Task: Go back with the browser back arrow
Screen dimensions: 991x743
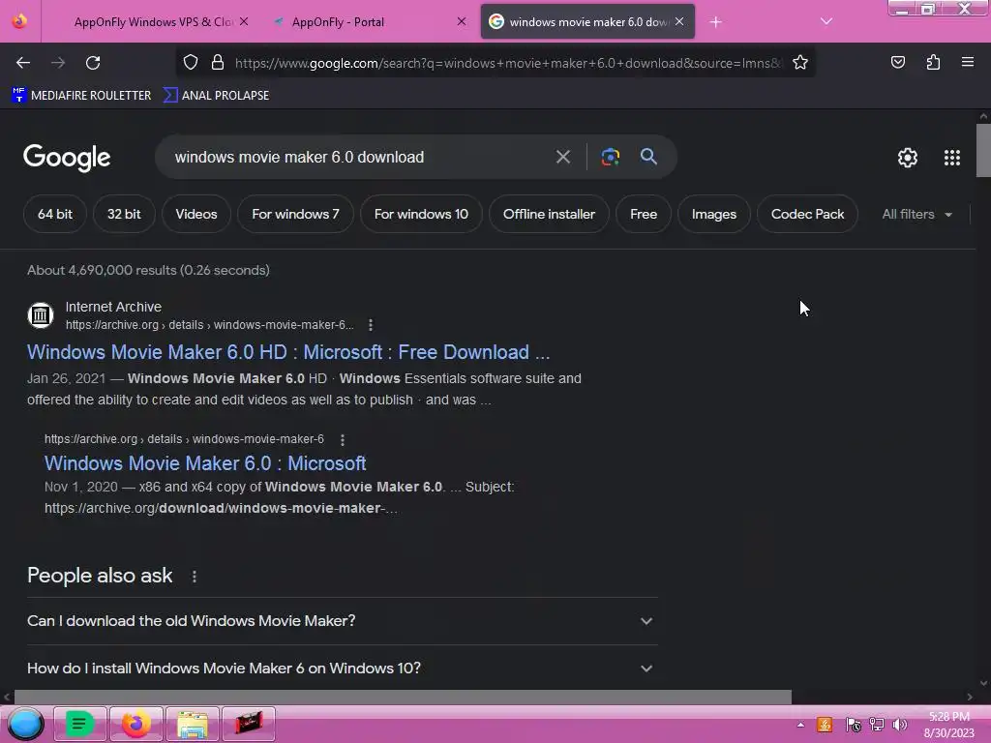Action: coord(23,63)
